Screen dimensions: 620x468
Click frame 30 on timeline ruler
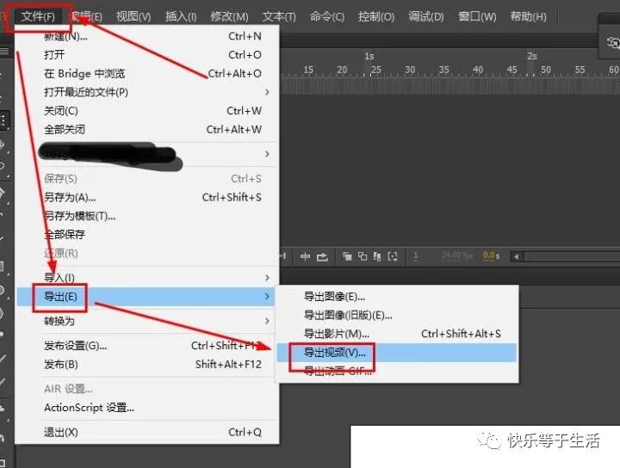point(410,70)
